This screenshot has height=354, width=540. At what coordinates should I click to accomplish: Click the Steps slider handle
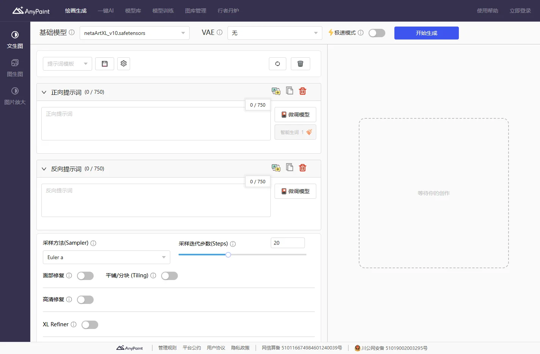(228, 255)
